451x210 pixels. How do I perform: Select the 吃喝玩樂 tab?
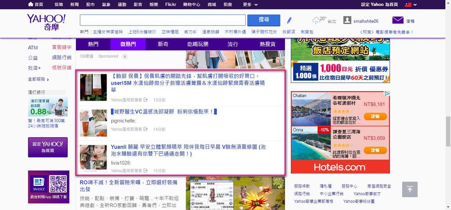point(198,44)
